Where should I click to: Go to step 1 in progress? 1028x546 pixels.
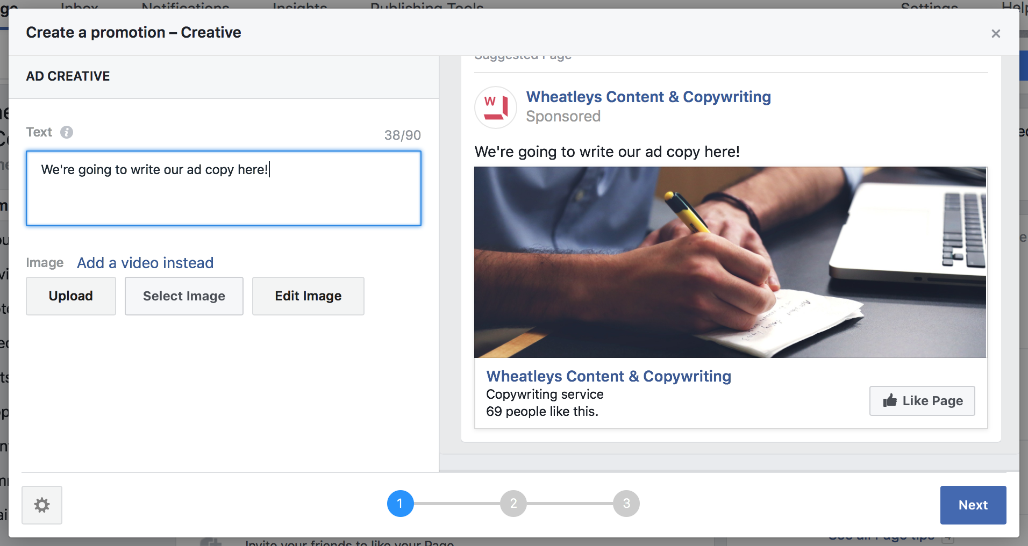(x=401, y=504)
